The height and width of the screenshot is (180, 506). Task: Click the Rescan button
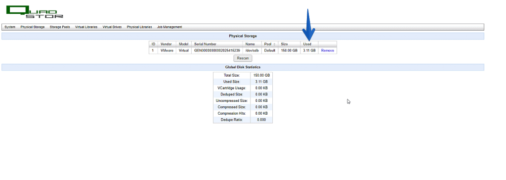tap(243, 58)
